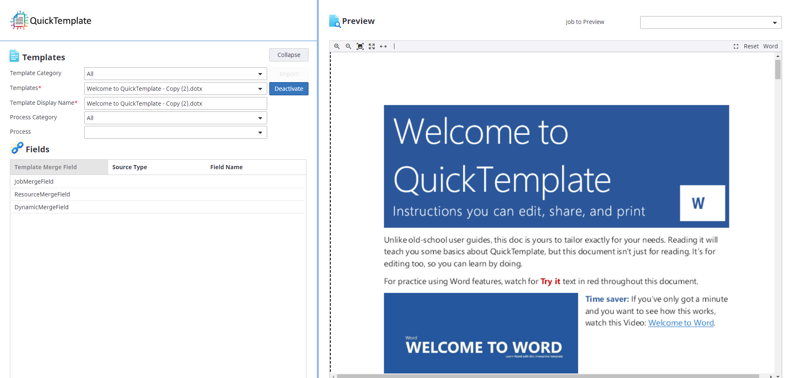793x378 pixels.
Task: Click Word in the preview toolbar
Action: click(770, 46)
